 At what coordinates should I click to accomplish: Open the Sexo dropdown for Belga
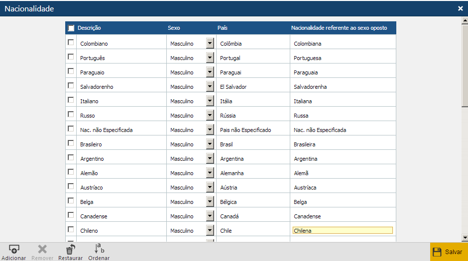210,201
